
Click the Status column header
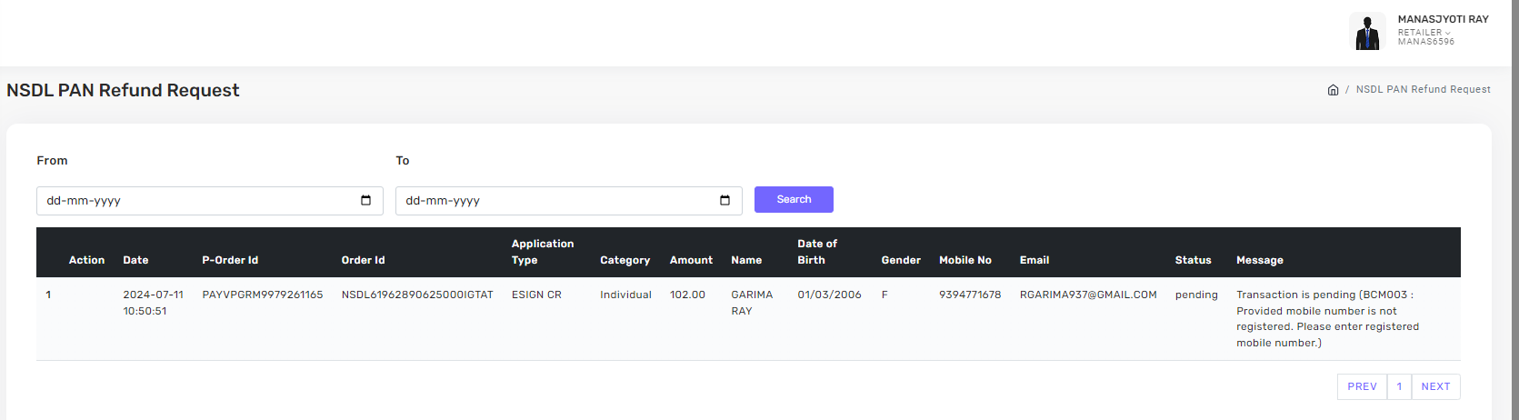(1193, 260)
